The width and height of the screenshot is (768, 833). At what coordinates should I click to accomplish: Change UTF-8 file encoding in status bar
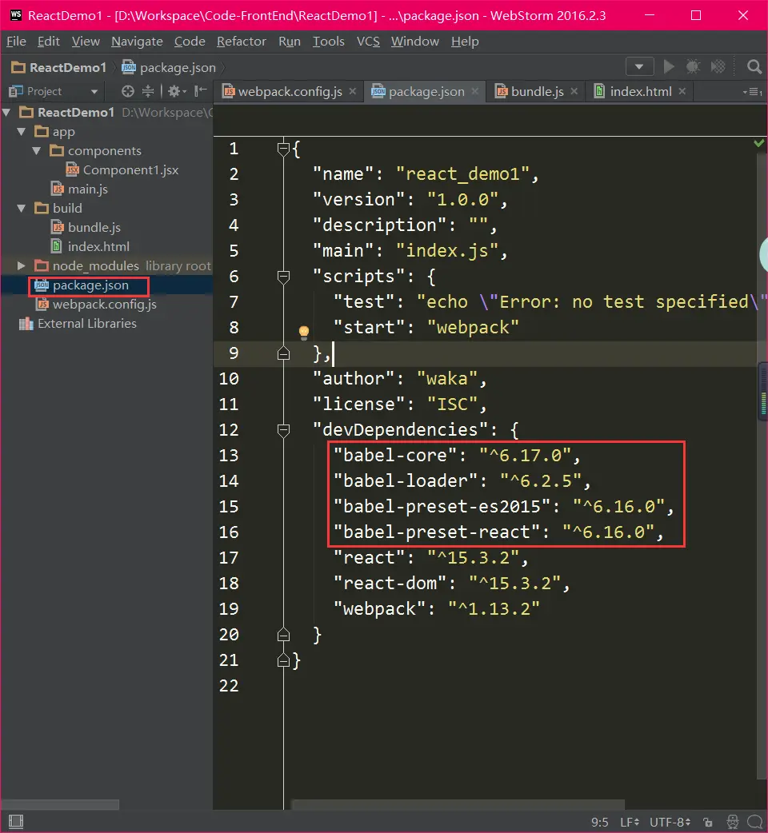(670, 823)
